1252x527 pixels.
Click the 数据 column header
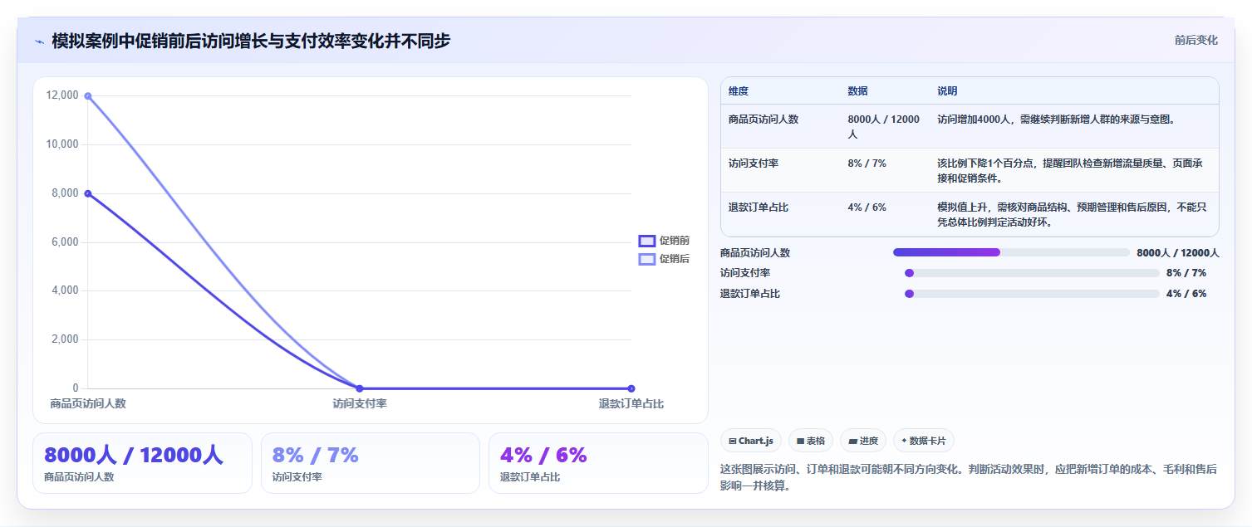point(858,91)
